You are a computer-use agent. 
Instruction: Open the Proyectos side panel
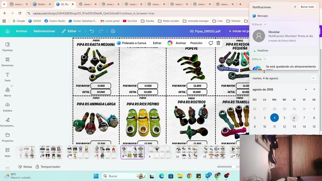[8, 137]
